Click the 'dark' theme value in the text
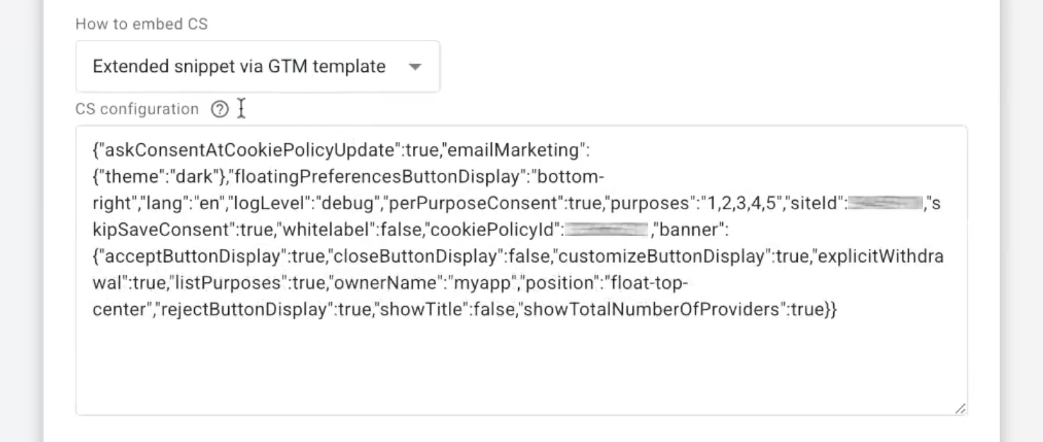 pyautogui.click(x=195, y=177)
